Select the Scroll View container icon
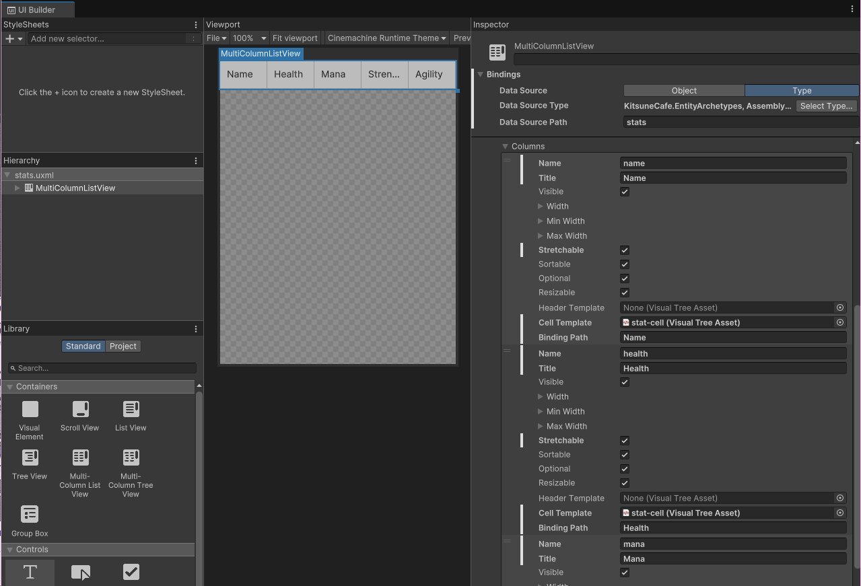 [x=80, y=409]
